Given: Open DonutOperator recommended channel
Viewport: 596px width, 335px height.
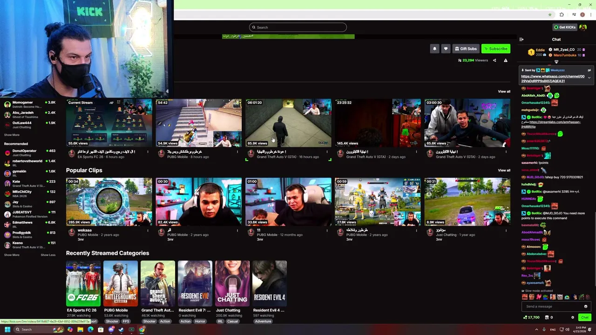Looking at the screenshot, I should [x=30, y=153].
